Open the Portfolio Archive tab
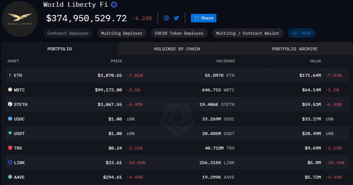This screenshot has width=353, height=185. coord(295,49)
